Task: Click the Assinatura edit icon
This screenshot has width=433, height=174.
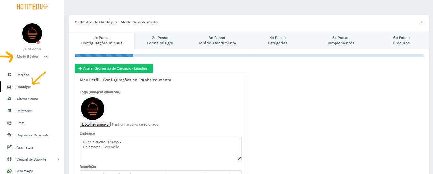Action: (x=9, y=147)
